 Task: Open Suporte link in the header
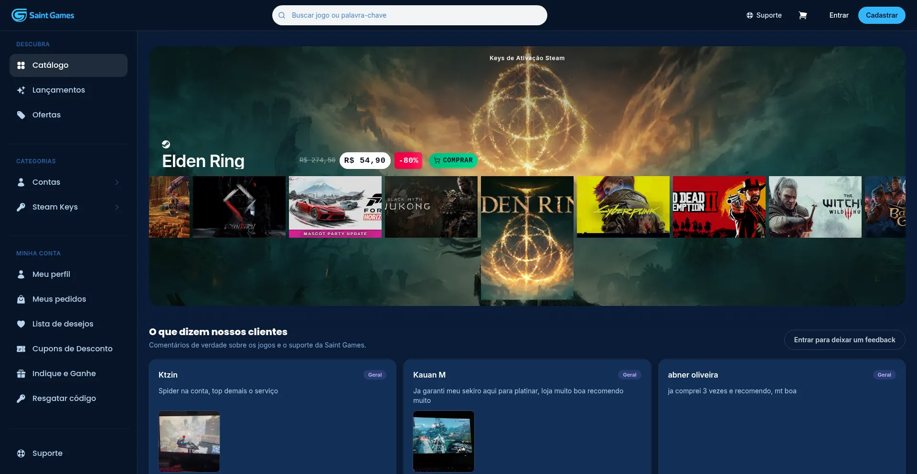click(x=764, y=15)
